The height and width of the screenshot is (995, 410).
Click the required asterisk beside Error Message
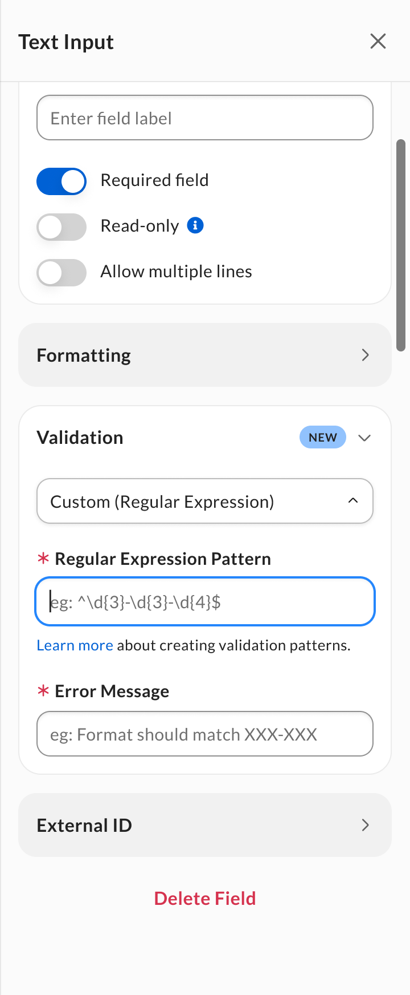coord(43,691)
